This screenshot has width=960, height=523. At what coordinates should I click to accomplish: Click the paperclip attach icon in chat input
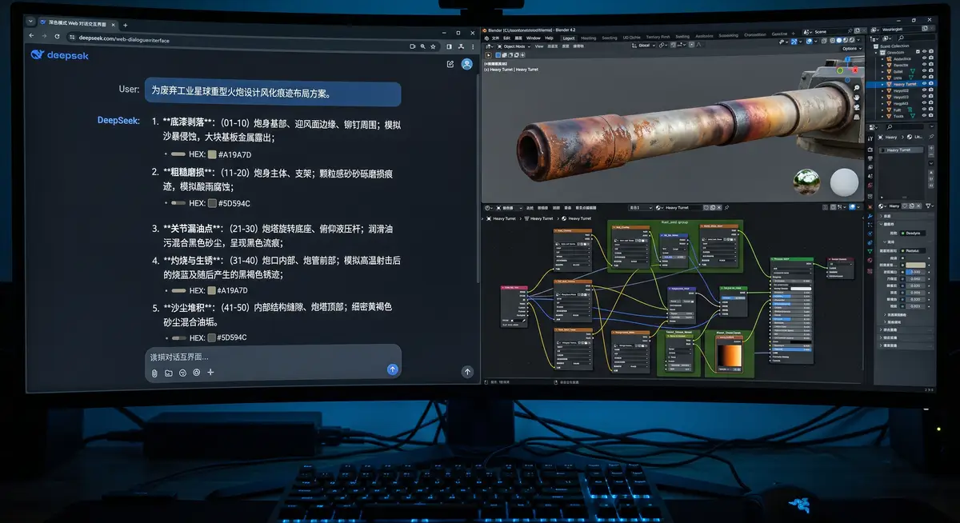(x=154, y=373)
